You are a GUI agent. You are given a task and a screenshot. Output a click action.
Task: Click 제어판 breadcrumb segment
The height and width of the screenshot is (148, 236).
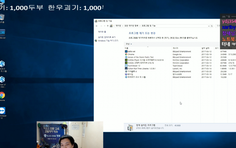coord(118,26)
